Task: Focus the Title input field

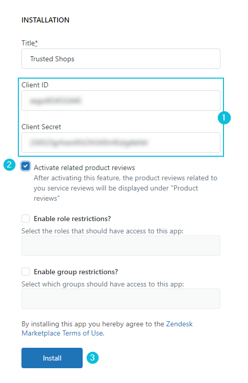Action: [x=121, y=59]
